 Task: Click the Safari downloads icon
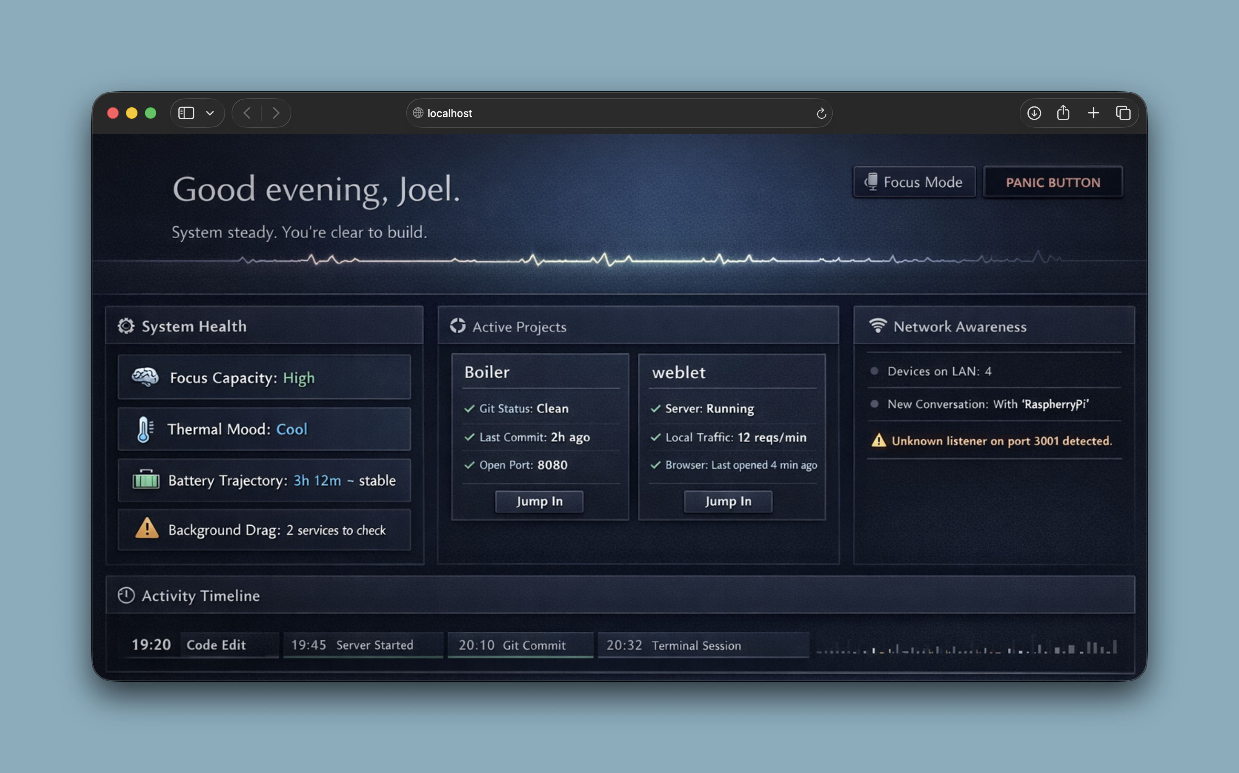(1034, 113)
